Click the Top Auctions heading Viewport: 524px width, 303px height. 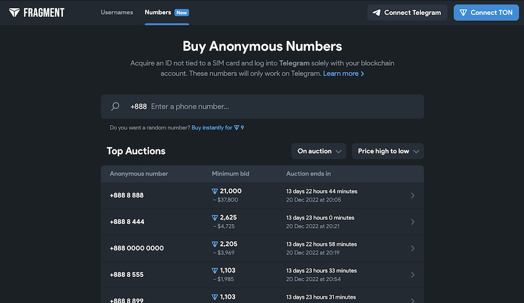pos(136,151)
